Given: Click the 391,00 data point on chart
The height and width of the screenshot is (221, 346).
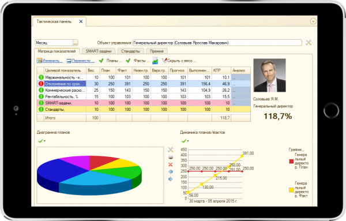Looking at the screenshot, I should click(x=242, y=156).
